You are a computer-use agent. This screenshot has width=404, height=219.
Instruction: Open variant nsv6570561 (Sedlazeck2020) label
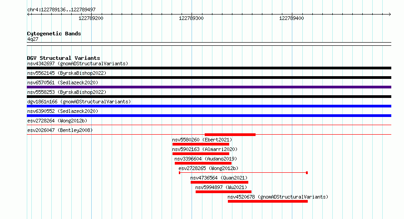pyautogui.click(x=63, y=83)
